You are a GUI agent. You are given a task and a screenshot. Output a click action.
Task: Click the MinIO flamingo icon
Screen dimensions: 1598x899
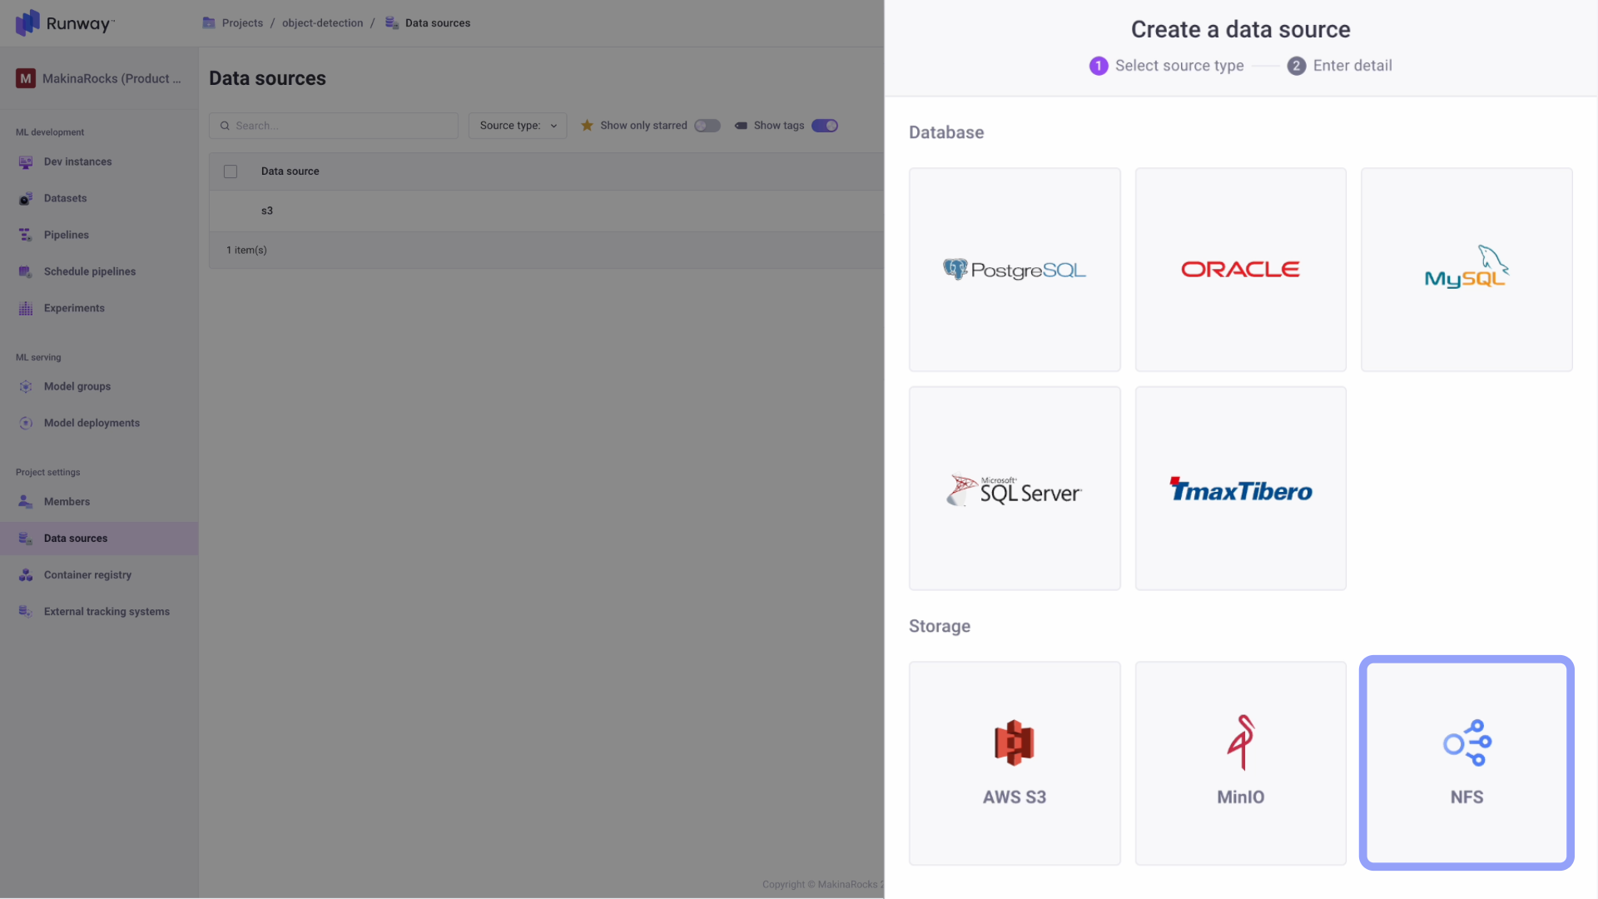tap(1241, 742)
